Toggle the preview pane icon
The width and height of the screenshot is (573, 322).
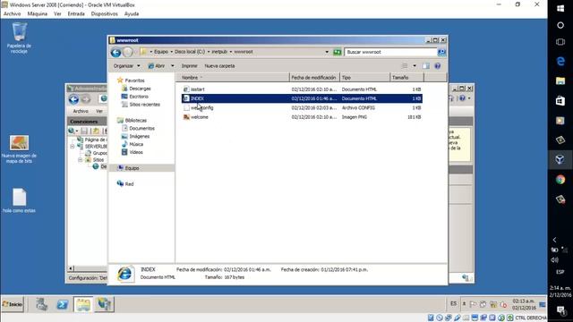tap(426, 66)
